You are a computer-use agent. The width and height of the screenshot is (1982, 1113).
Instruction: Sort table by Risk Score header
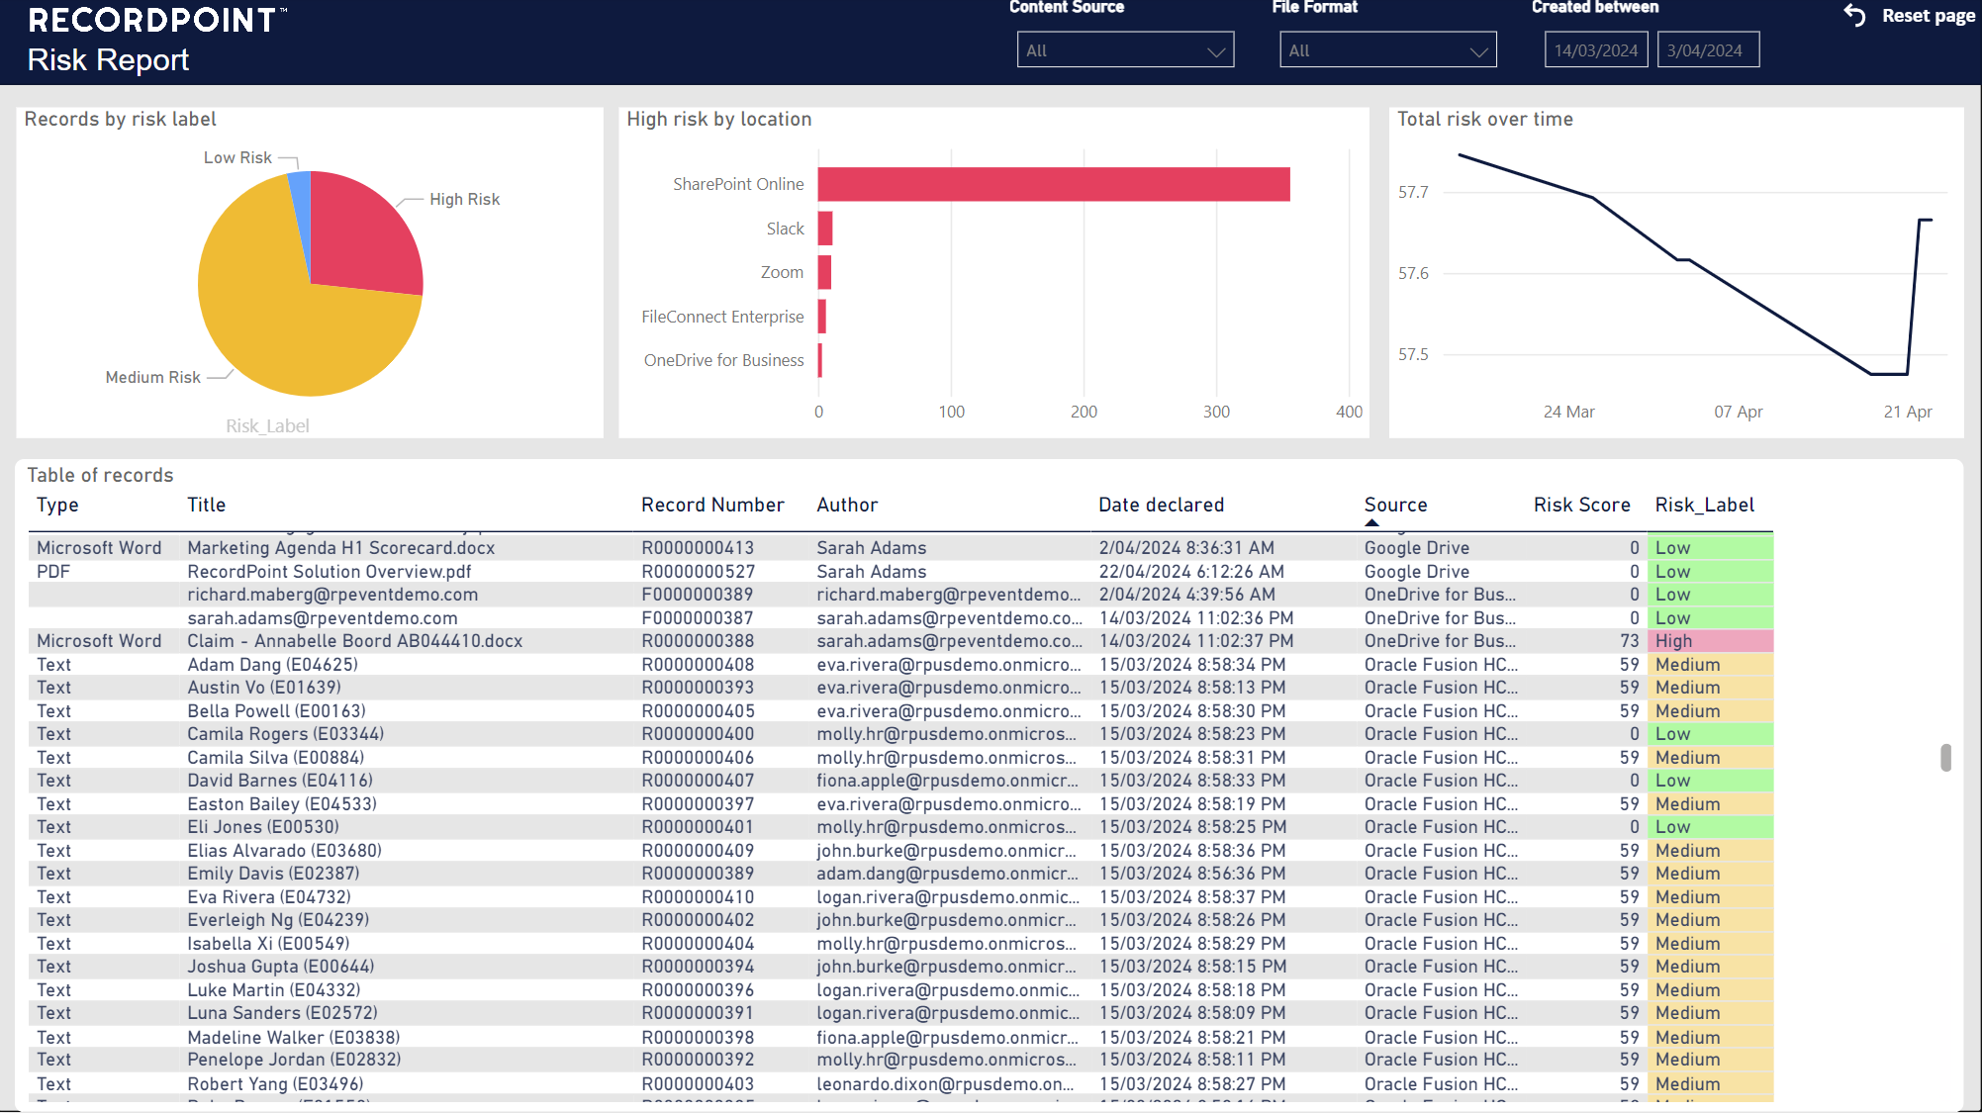click(1581, 505)
